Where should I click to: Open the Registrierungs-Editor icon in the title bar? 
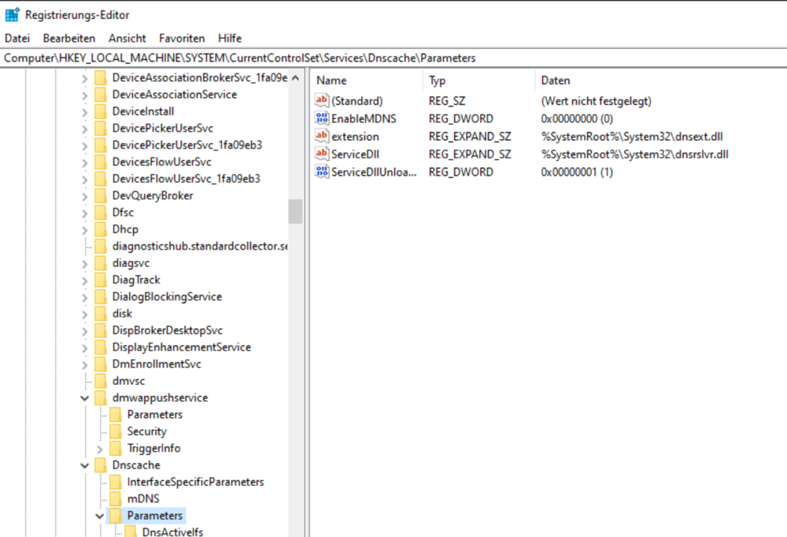[11, 13]
